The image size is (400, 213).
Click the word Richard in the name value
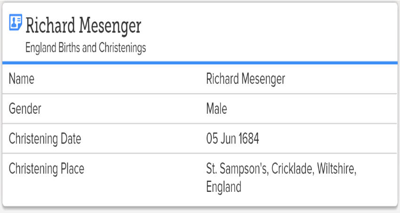pyautogui.click(x=223, y=79)
